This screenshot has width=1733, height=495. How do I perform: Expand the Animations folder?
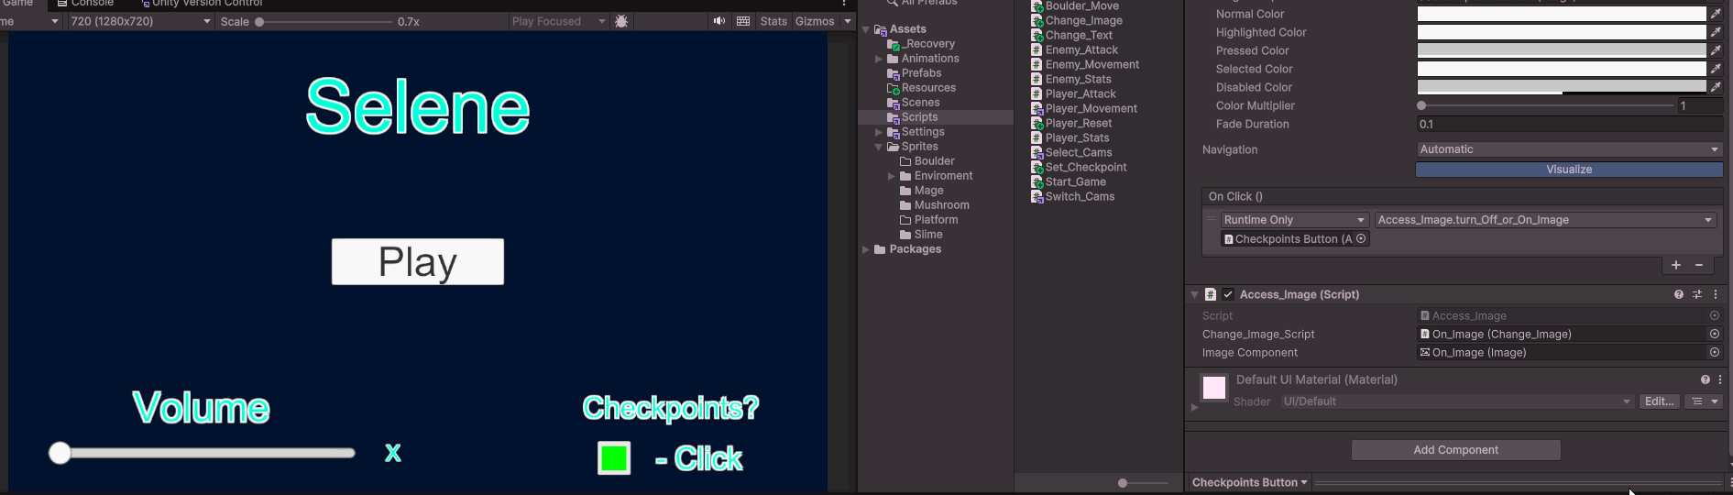879,59
